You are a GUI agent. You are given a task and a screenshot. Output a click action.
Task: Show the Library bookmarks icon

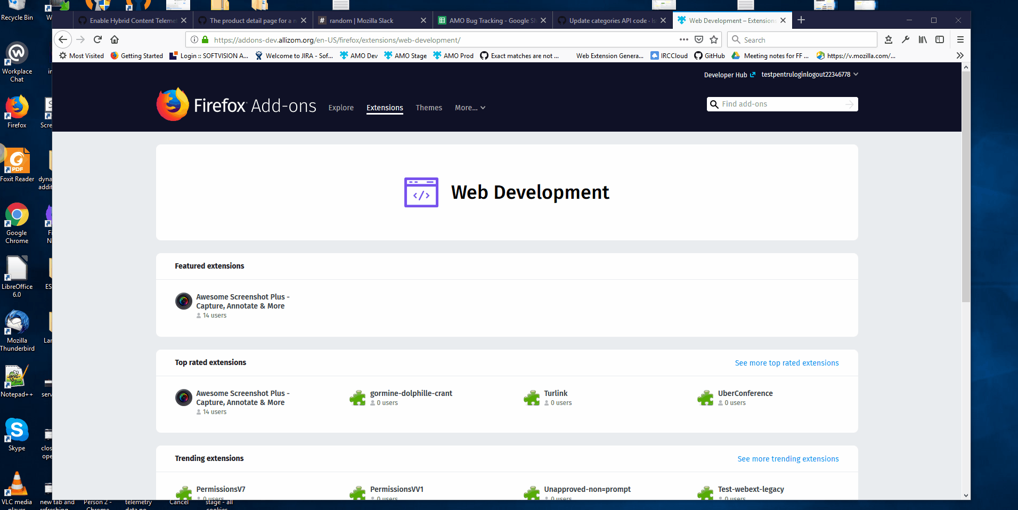click(923, 39)
